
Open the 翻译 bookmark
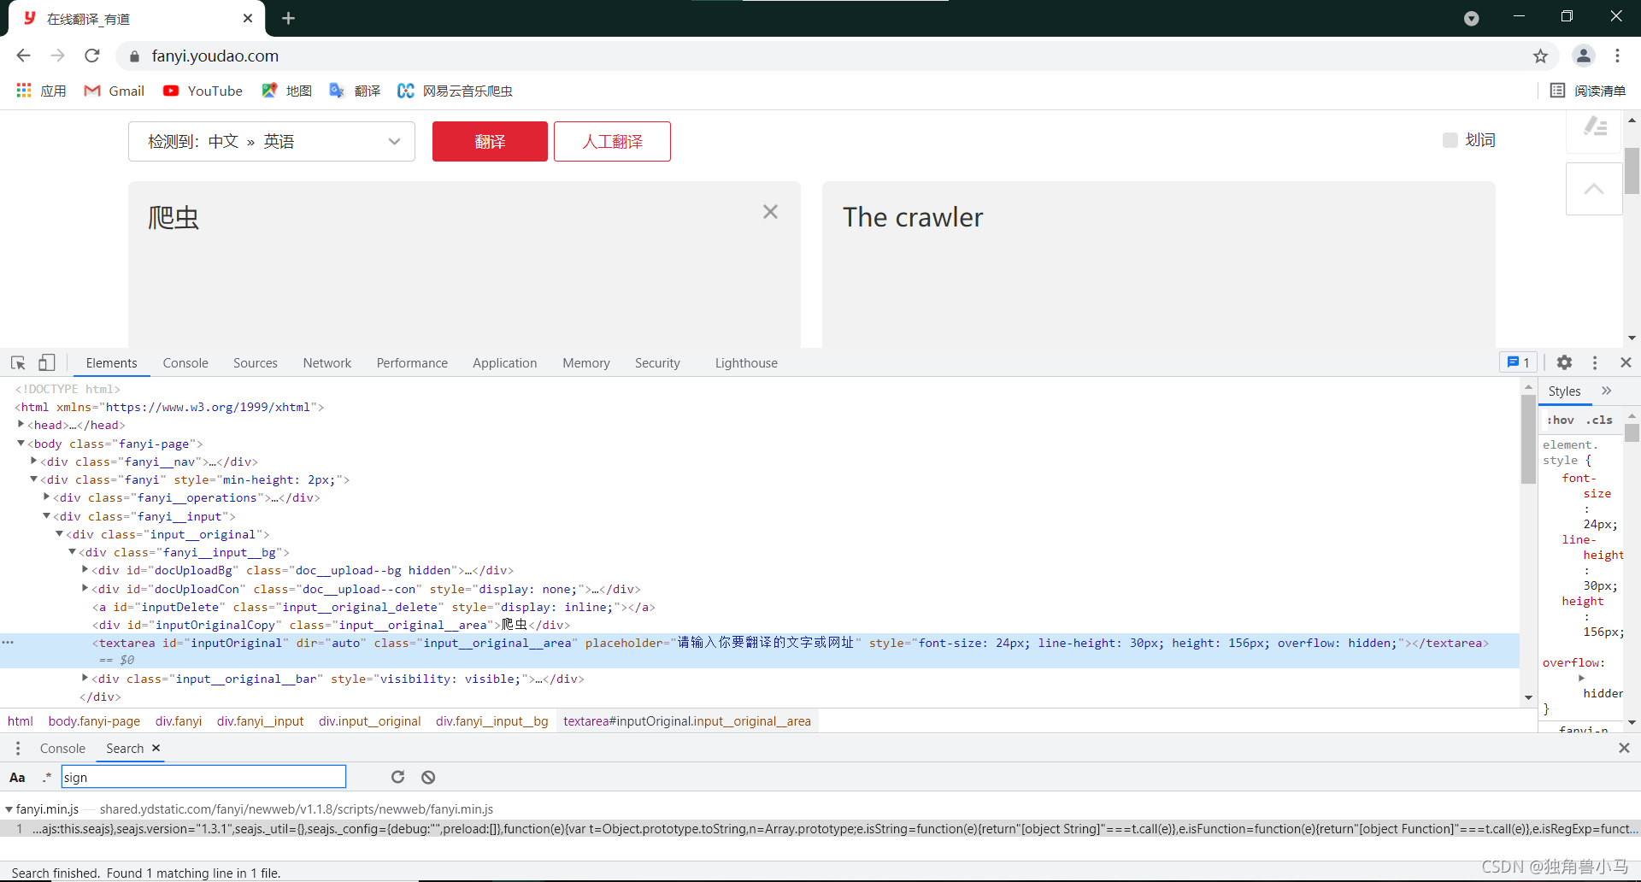(x=355, y=91)
